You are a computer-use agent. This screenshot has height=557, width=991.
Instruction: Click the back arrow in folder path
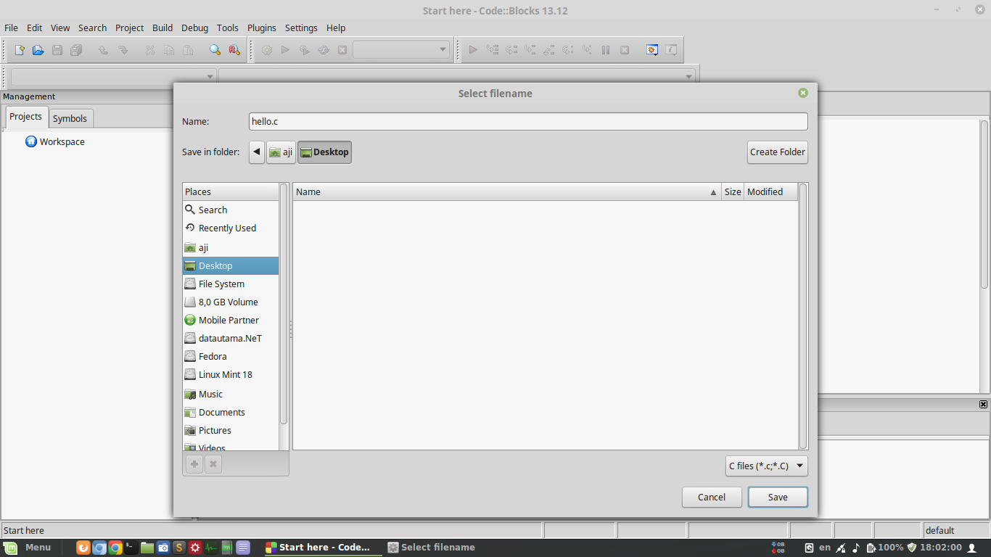[257, 152]
